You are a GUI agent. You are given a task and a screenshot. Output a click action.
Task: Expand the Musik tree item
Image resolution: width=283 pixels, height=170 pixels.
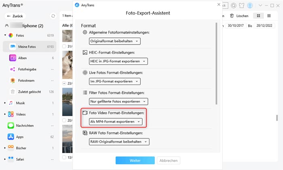coord(5,103)
